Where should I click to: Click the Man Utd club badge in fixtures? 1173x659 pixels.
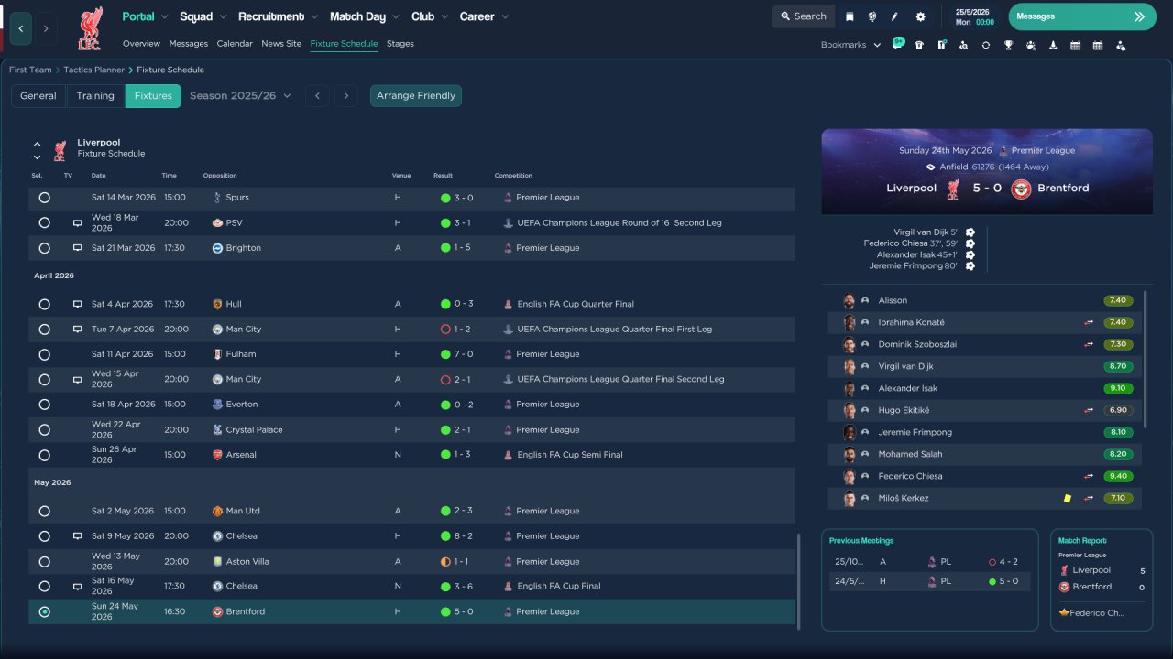point(217,511)
